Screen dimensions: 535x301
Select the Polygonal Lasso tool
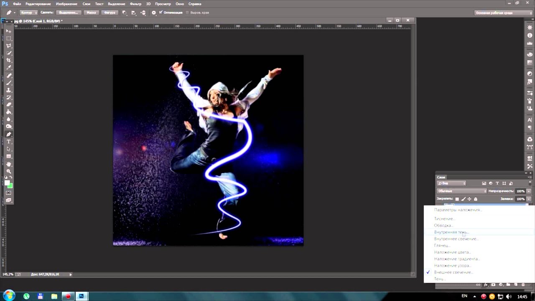click(9, 46)
